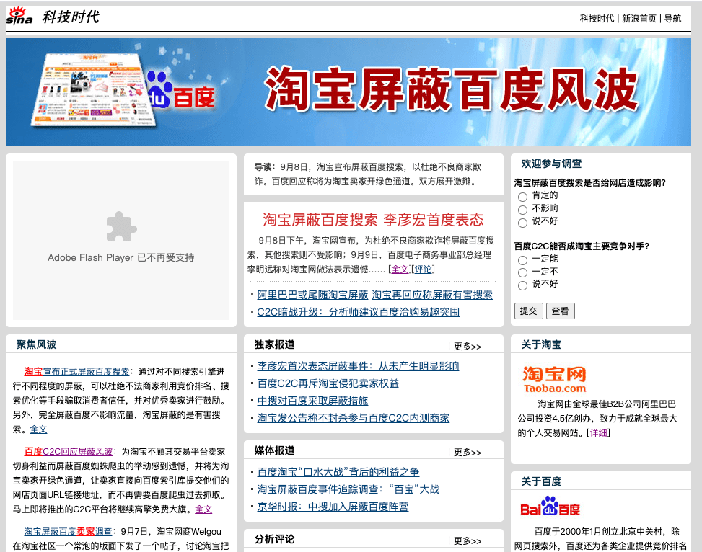Open the link C2C暗战升级：分析师建议百度洽购易趣突围

[x=358, y=312]
